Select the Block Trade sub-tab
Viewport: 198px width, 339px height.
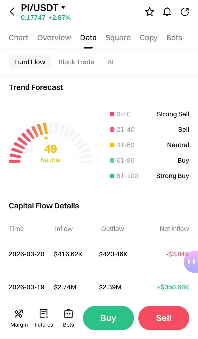coord(76,62)
